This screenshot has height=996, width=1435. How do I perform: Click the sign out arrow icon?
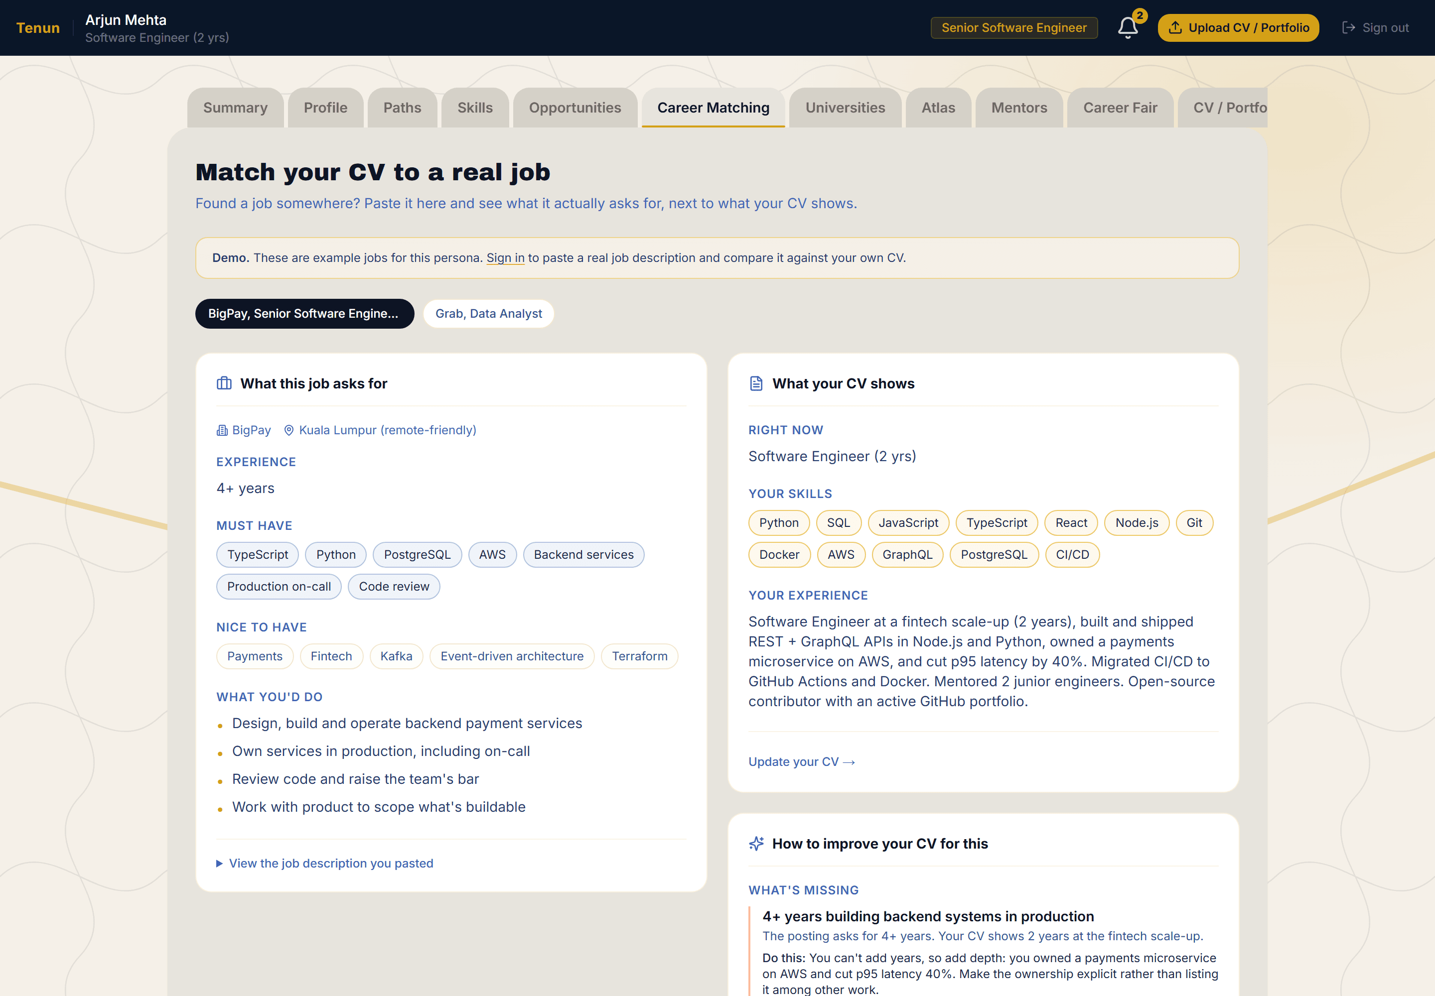point(1348,27)
